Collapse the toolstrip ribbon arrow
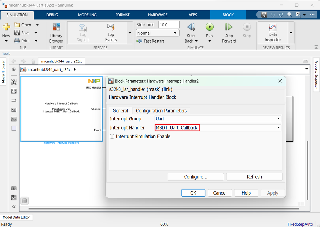Viewport: 320px width, 227px height. click(316, 47)
